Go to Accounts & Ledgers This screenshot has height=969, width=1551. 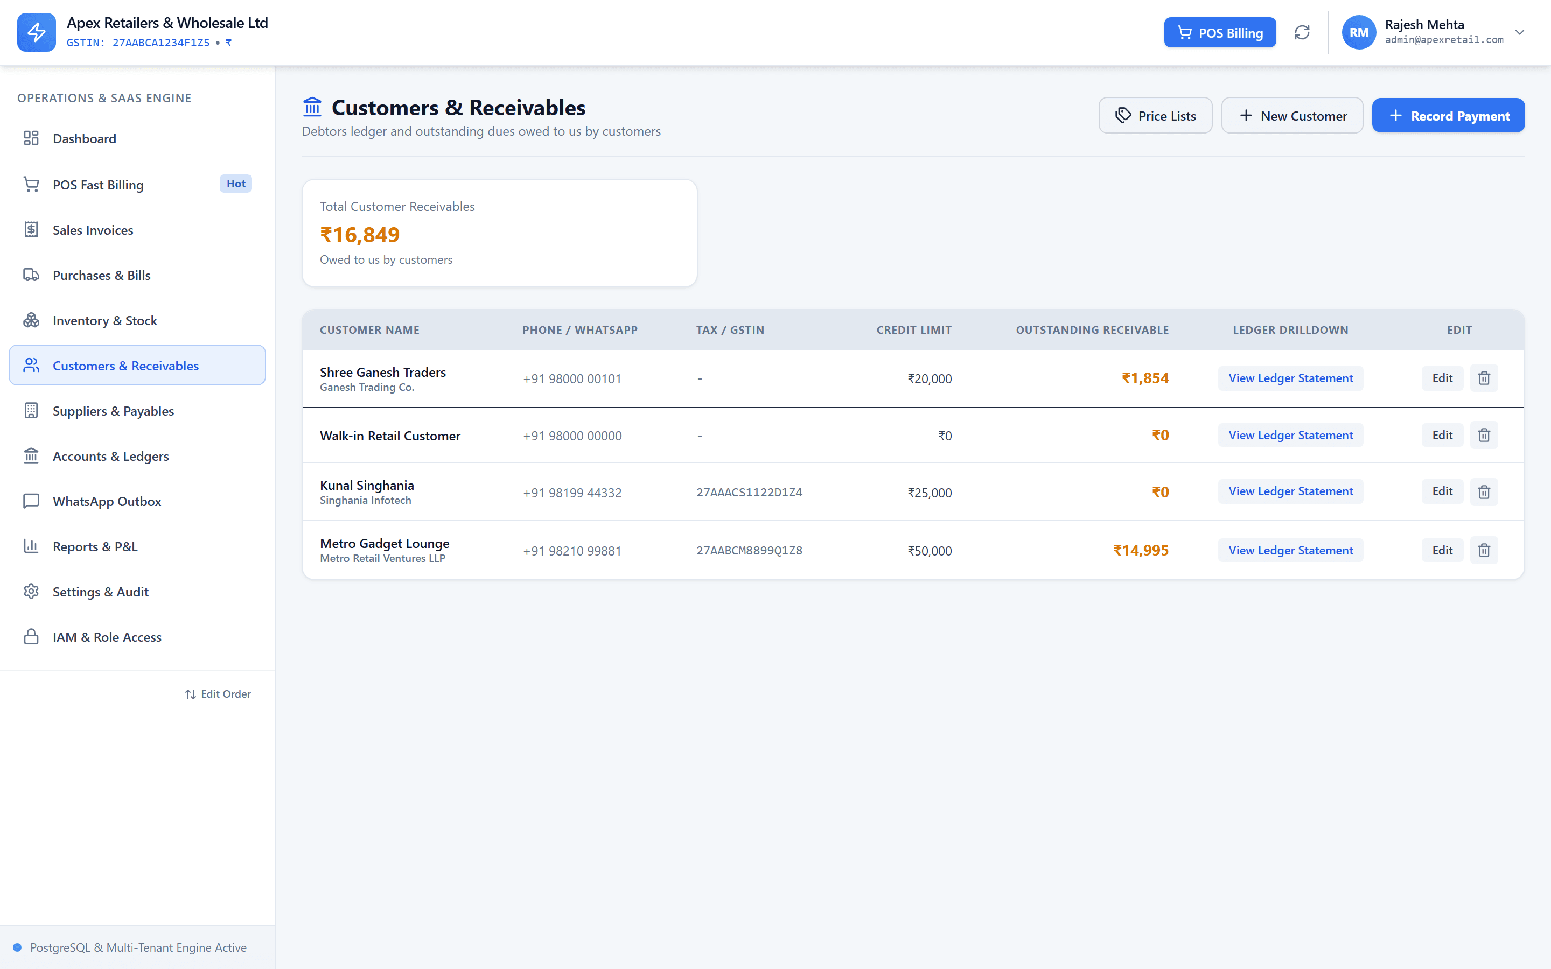137,457
